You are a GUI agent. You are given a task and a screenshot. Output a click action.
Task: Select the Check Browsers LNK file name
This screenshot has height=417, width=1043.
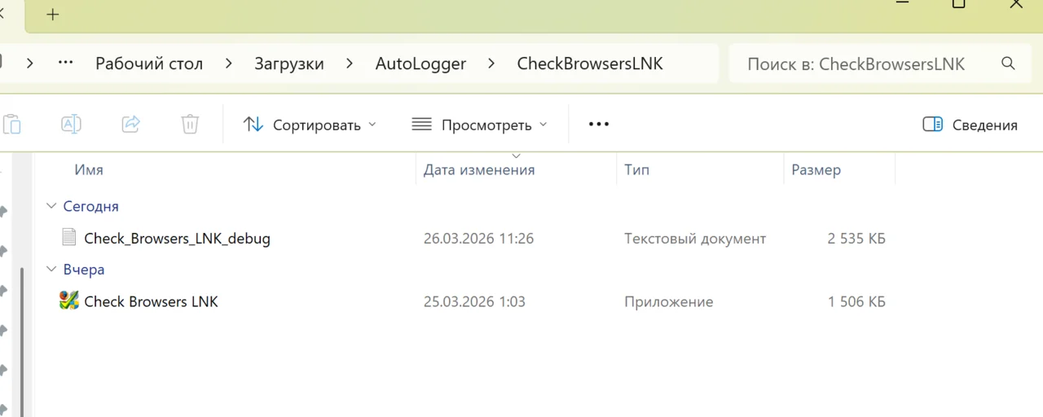(x=151, y=301)
